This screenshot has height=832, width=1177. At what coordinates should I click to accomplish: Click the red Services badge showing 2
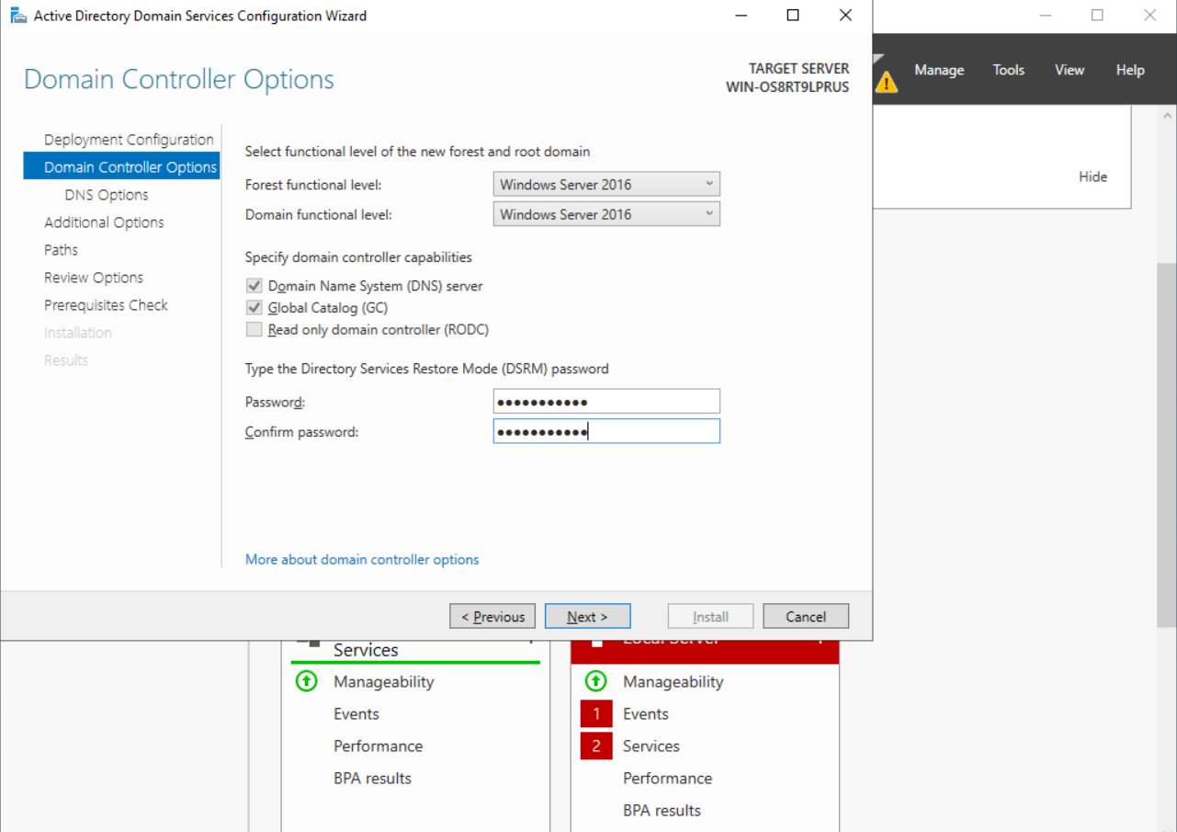point(595,747)
